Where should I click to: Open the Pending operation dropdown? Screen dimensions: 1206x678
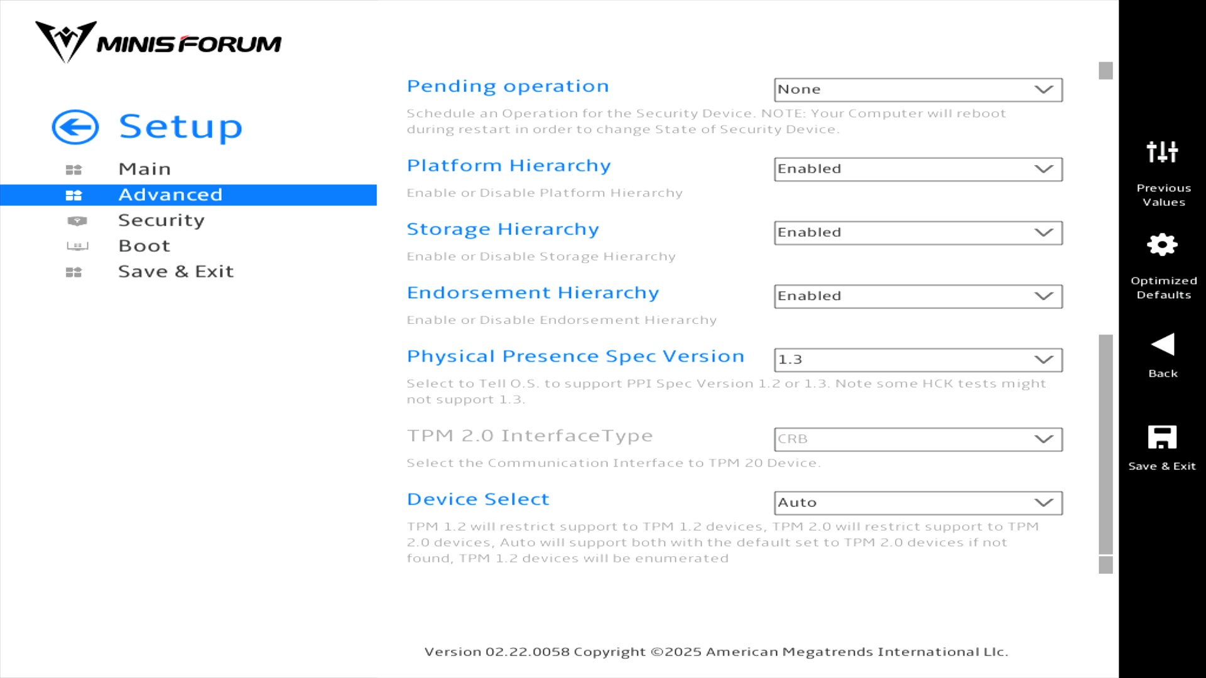coord(918,90)
